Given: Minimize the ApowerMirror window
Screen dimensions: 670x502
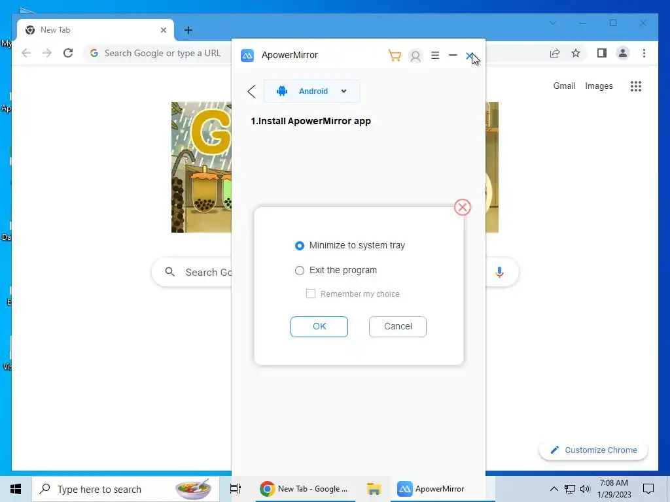Looking at the screenshot, I should pos(453,56).
